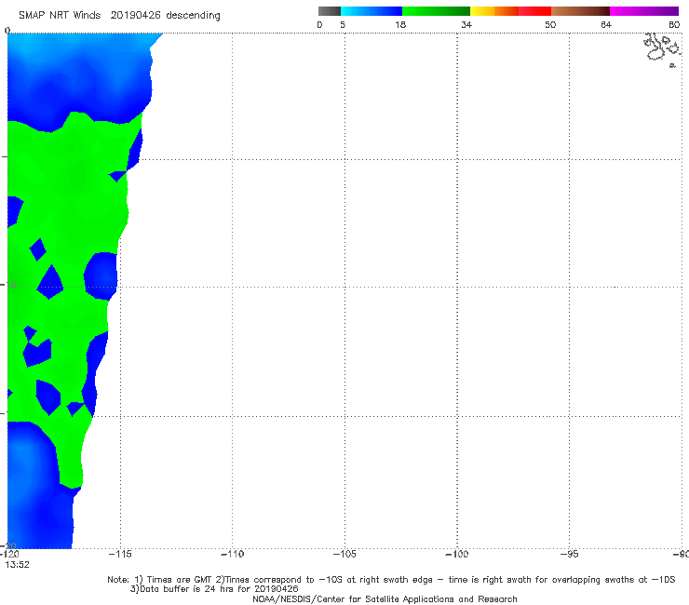Screen dimensions: 689x605
Task: Click the '-120' longitude axis label
Action: (9, 554)
